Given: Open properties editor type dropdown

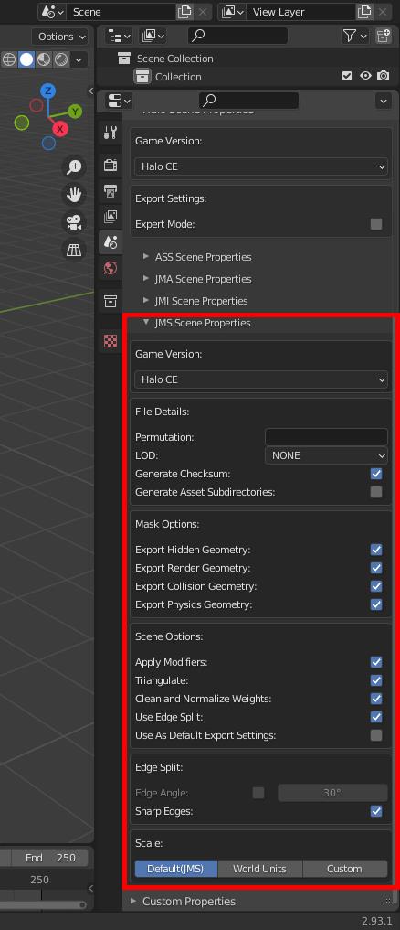Looking at the screenshot, I should click(119, 101).
